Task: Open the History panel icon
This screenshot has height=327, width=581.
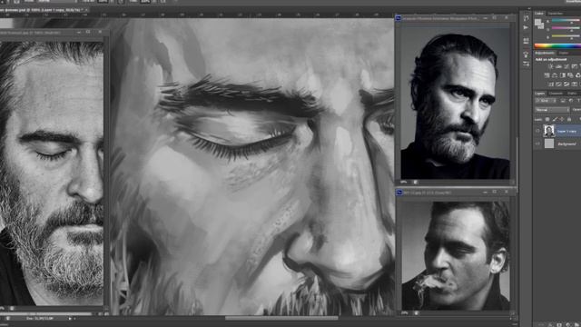Action: [x=526, y=18]
